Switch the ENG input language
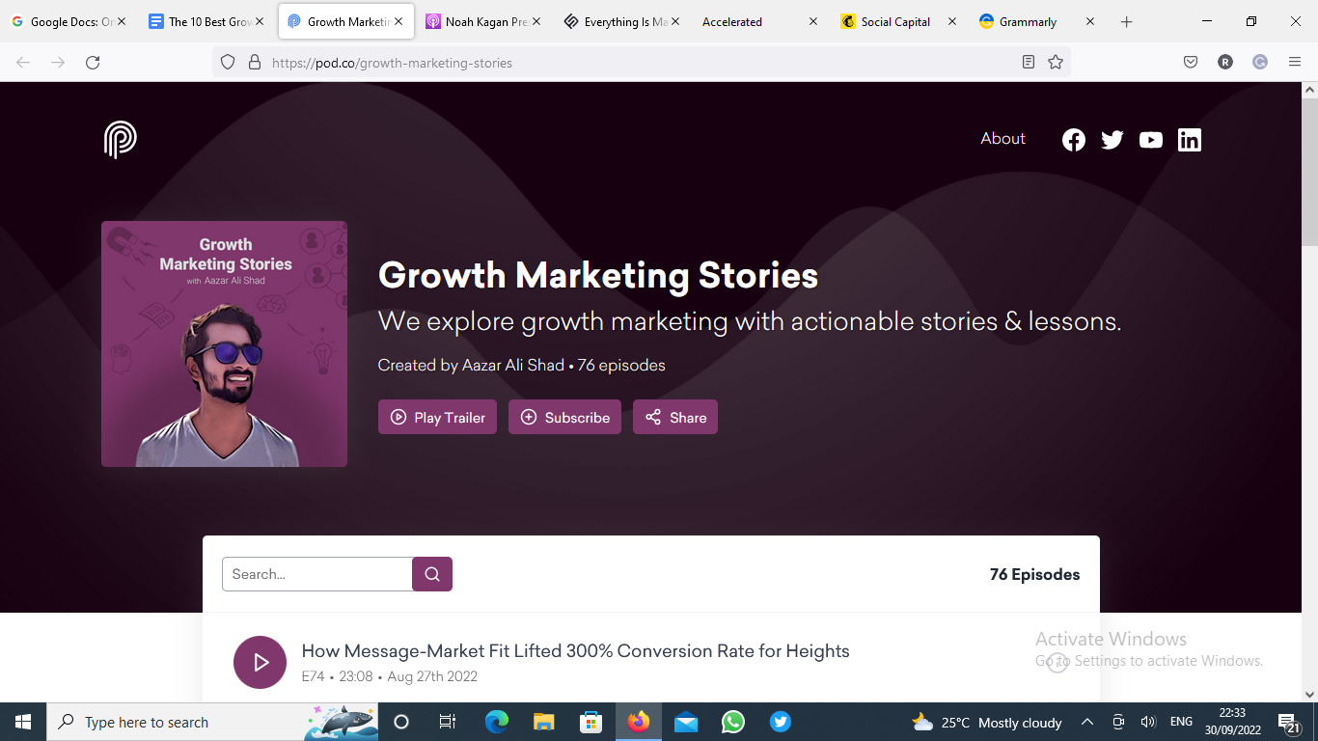 pyautogui.click(x=1181, y=722)
